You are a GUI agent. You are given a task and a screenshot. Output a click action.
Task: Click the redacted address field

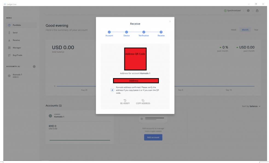click(x=136, y=81)
